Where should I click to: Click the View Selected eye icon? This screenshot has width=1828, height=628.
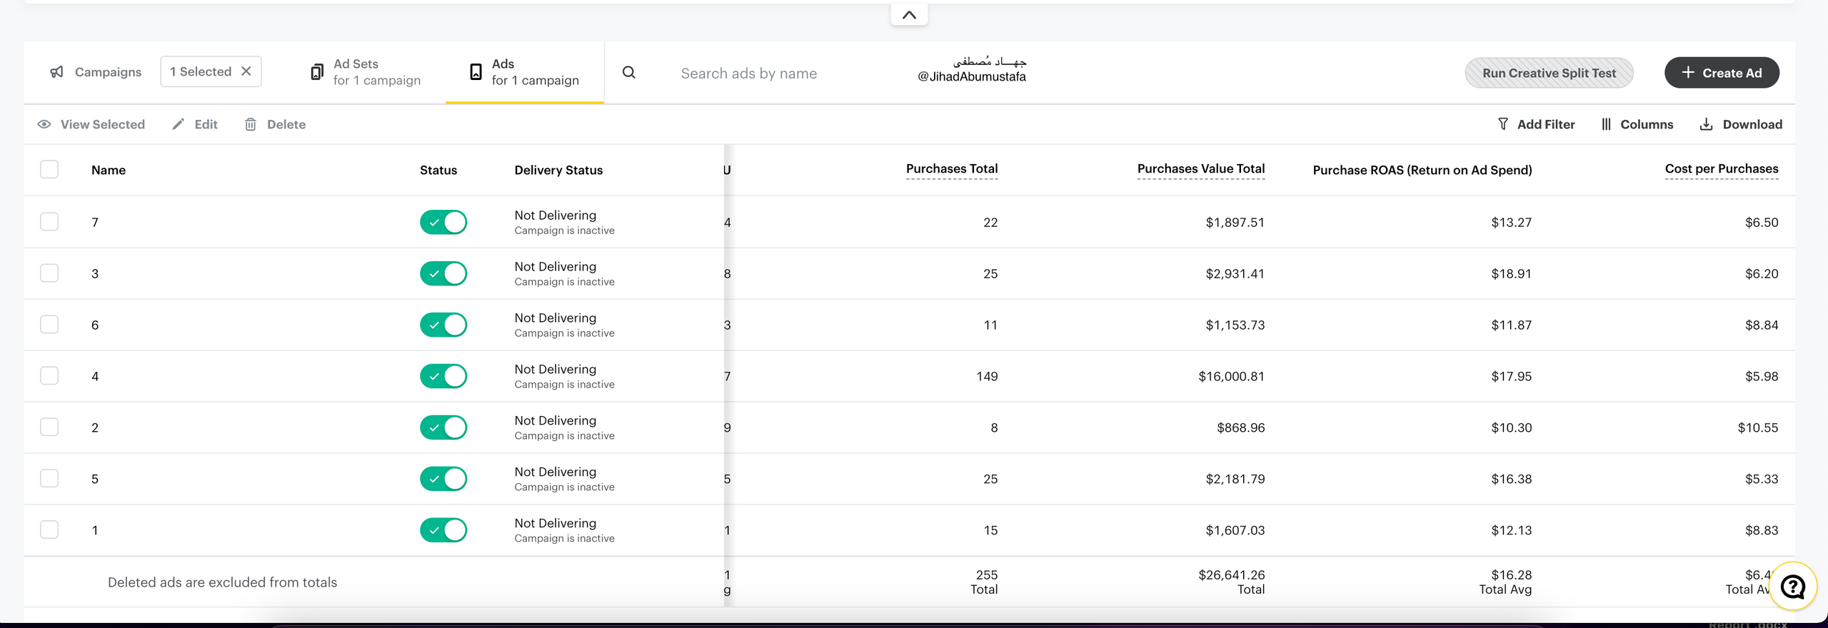[x=44, y=124]
